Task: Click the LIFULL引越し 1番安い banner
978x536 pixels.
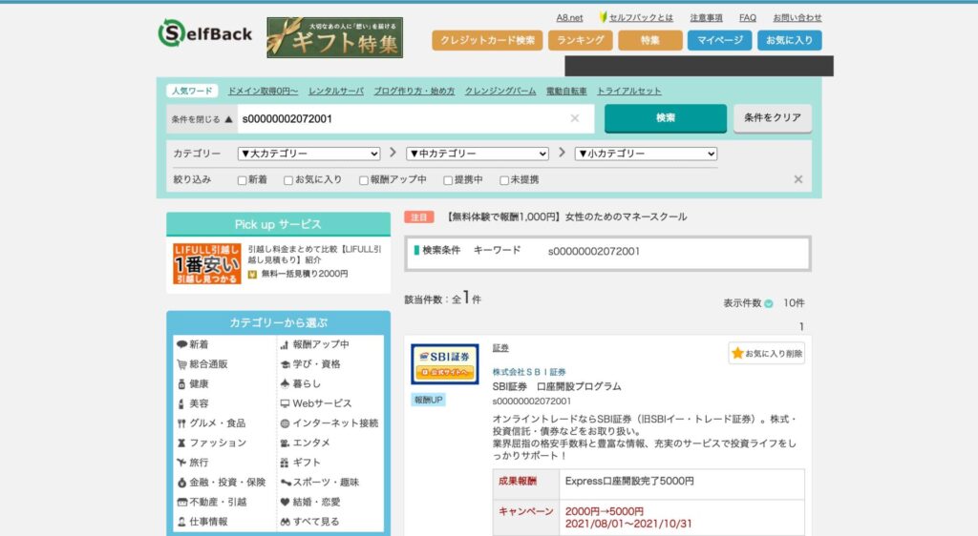Action: [x=207, y=263]
